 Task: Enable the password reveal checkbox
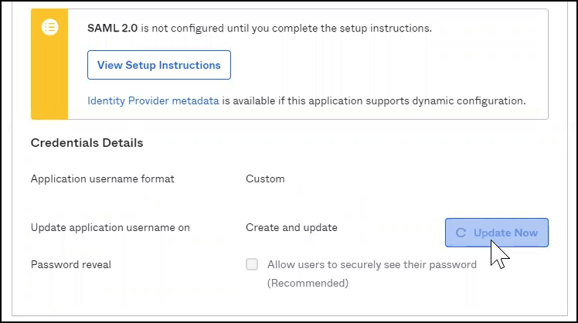[x=252, y=264]
